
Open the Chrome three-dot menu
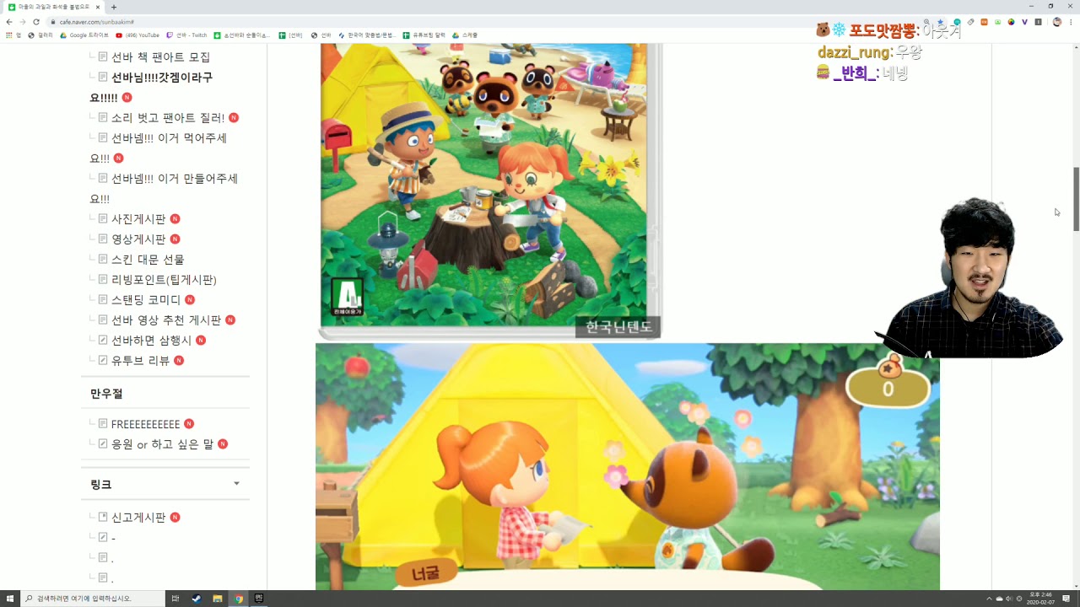click(x=1071, y=22)
